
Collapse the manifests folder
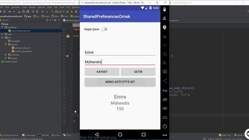point(2,27)
